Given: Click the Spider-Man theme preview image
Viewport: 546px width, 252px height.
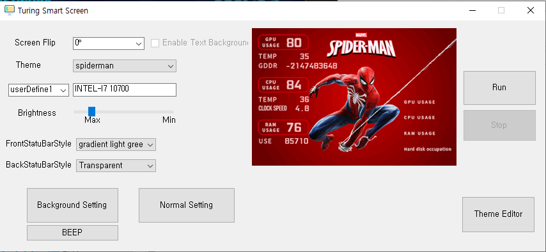Looking at the screenshot, I should (x=354, y=97).
